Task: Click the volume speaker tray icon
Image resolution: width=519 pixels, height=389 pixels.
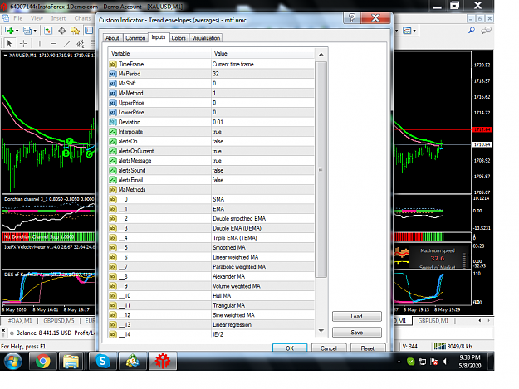Action: pos(446,362)
